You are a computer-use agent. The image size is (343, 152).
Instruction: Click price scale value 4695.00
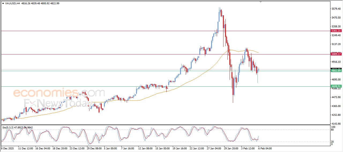tap(337, 80)
